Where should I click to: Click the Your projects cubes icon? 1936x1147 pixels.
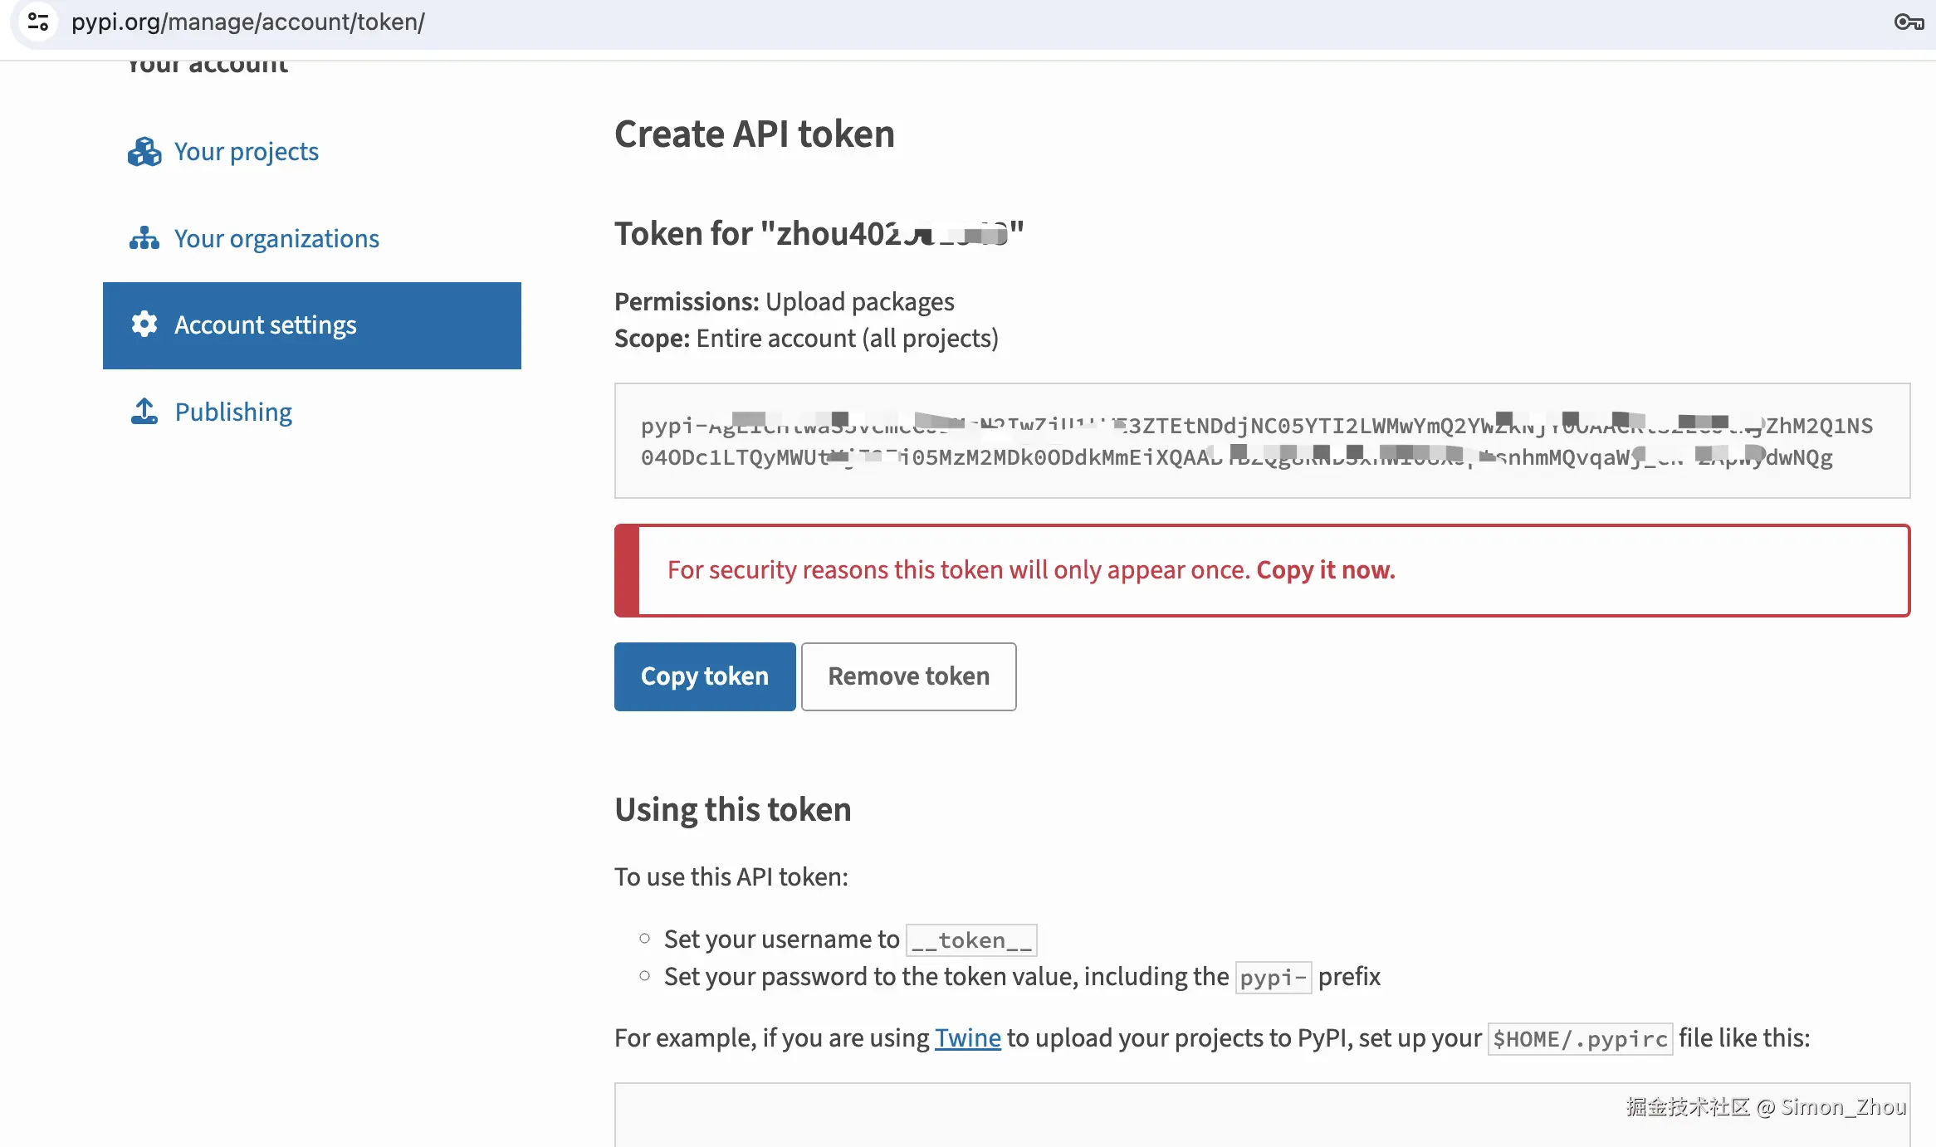pyautogui.click(x=144, y=152)
